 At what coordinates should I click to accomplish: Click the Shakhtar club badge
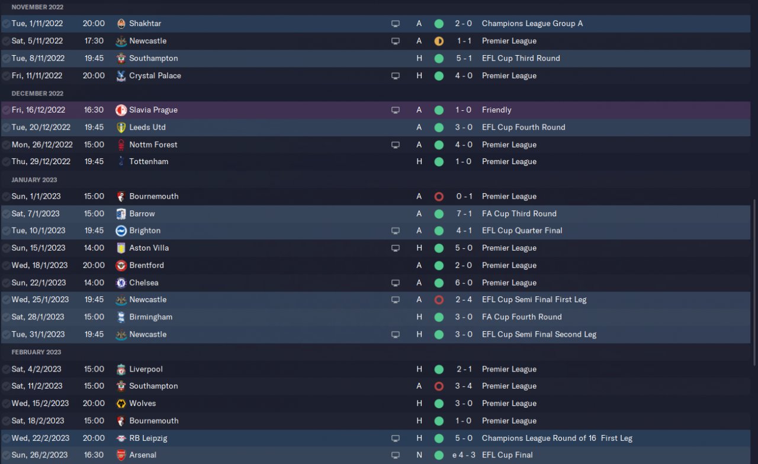click(121, 24)
